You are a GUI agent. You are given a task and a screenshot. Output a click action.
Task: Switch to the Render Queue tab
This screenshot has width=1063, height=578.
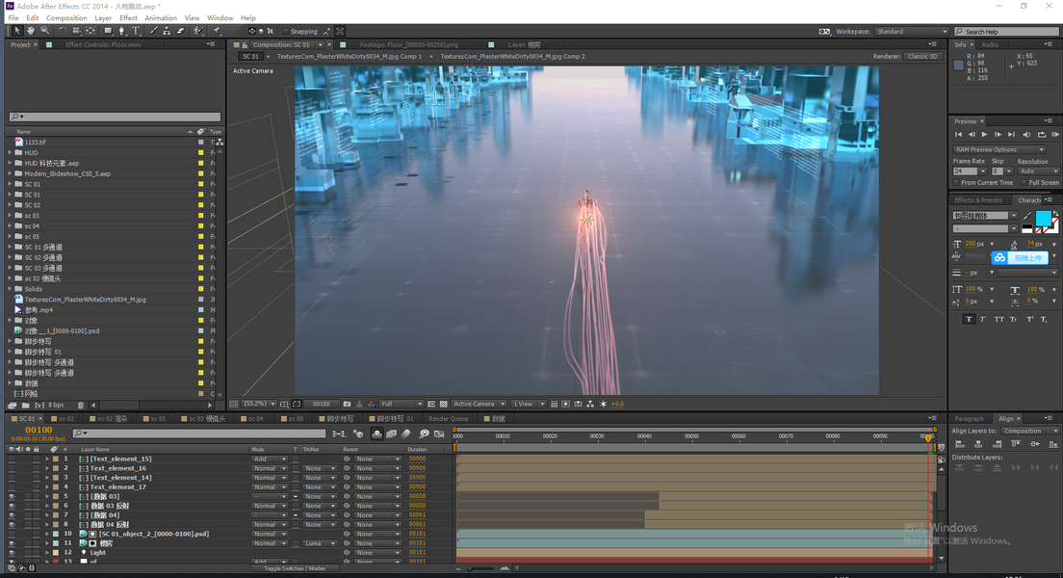pyautogui.click(x=448, y=419)
